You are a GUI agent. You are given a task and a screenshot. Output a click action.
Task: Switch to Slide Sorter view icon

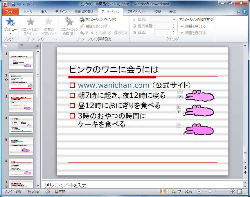168,191
